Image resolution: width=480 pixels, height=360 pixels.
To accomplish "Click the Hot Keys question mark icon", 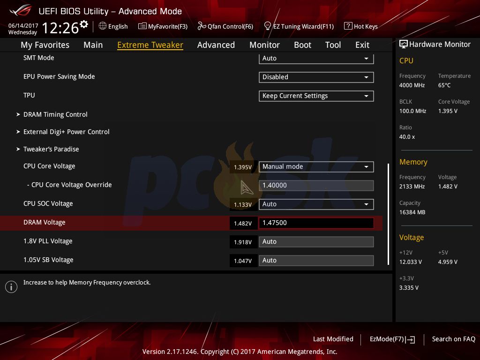I will click(348, 26).
